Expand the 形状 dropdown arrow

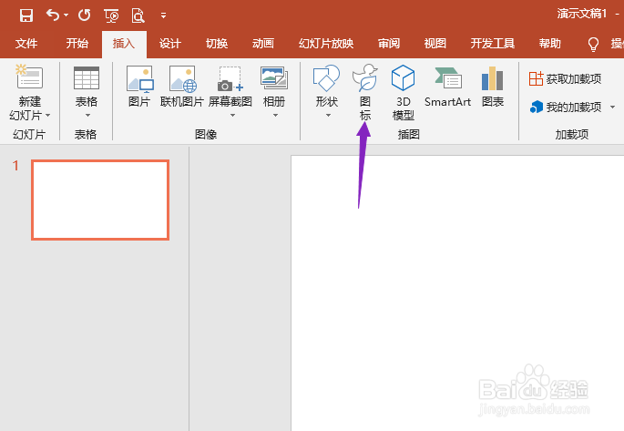[x=328, y=116]
